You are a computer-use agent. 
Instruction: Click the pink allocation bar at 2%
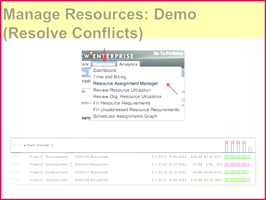236,165
